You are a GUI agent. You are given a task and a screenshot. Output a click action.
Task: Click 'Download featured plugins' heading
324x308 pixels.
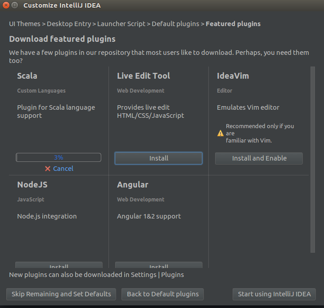(62, 39)
